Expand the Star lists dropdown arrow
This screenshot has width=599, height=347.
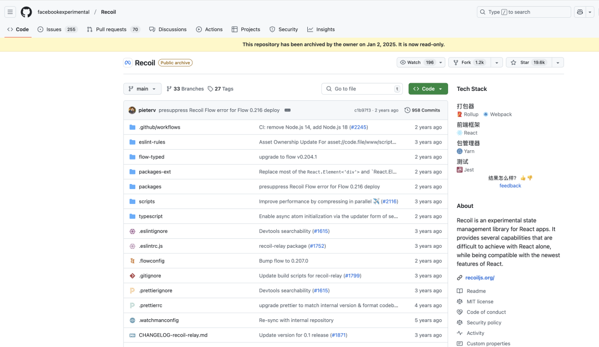tap(558, 63)
